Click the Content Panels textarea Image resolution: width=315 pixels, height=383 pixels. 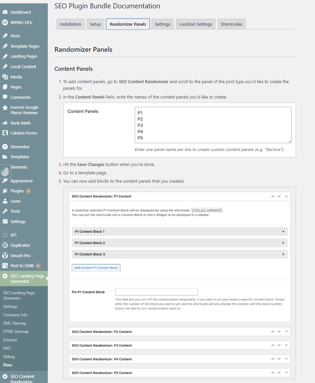pyautogui.click(x=213, y=125)
